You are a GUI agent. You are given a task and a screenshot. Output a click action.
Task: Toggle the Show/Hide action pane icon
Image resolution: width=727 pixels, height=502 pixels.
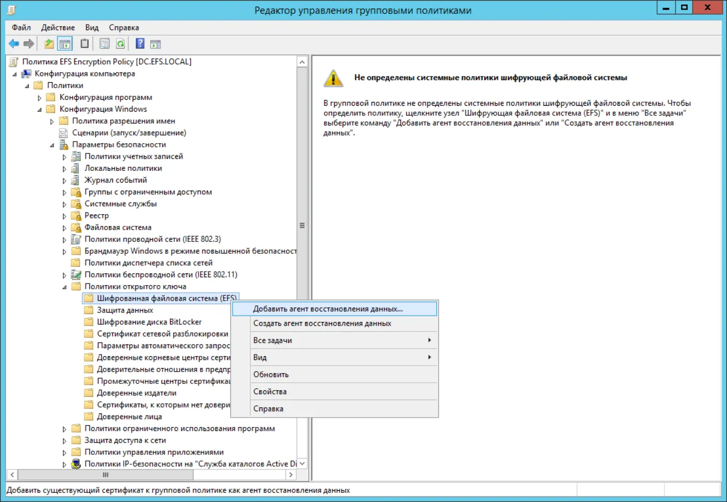coord(156,44)
